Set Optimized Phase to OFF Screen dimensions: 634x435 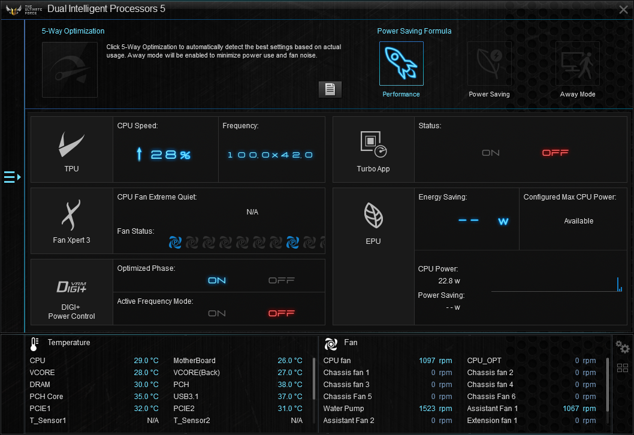tap(282, 280)
